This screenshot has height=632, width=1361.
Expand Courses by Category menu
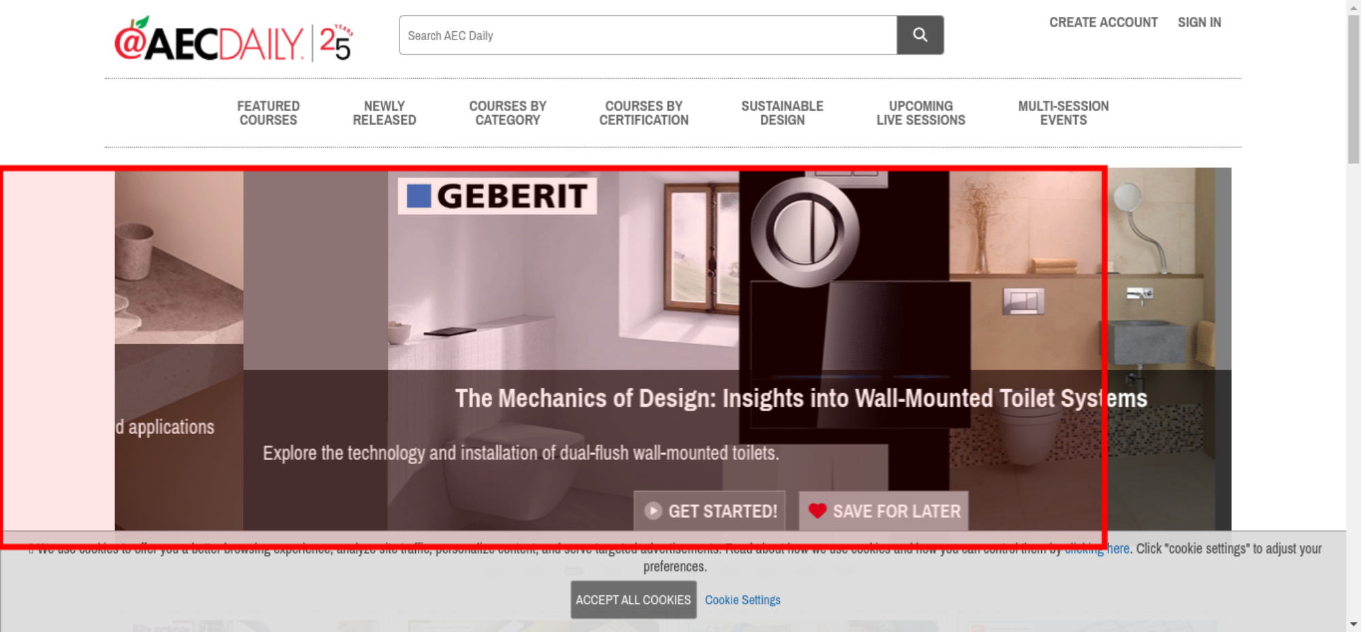pyautogui.click(x=508, y=113)
